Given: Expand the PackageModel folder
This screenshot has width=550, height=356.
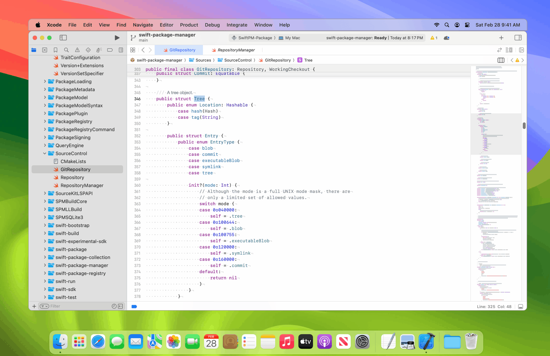Looking at the screenshot, I should coord(45,97).
